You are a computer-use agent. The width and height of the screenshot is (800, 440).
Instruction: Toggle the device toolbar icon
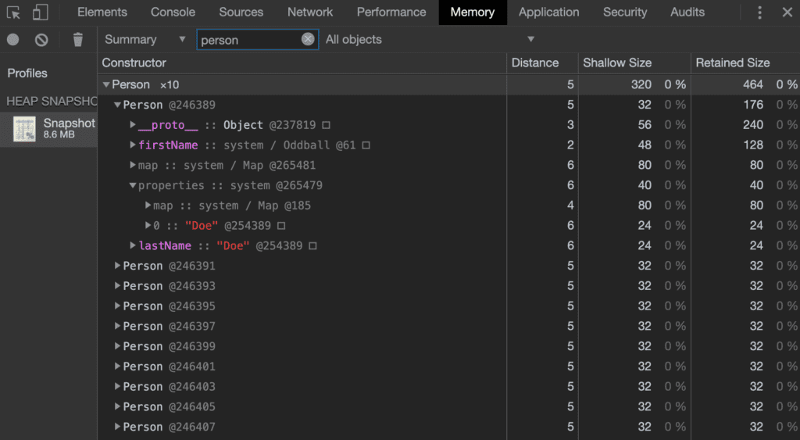point(40,13)
